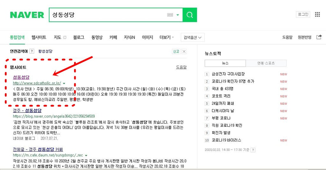Viewport: 326px width, 170px height.
Task: Select the 통합검색 tab
Action: 17,37
